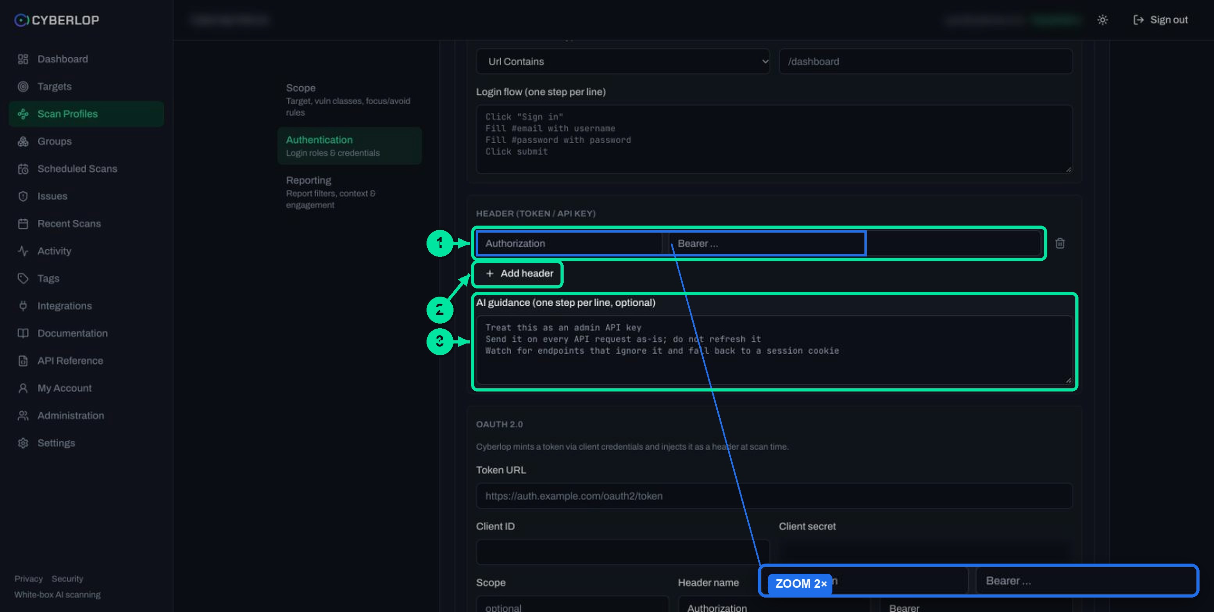Toggle light/dark theme sun icon
The image size is (1214, 612).
click(x=1102, y=20)
